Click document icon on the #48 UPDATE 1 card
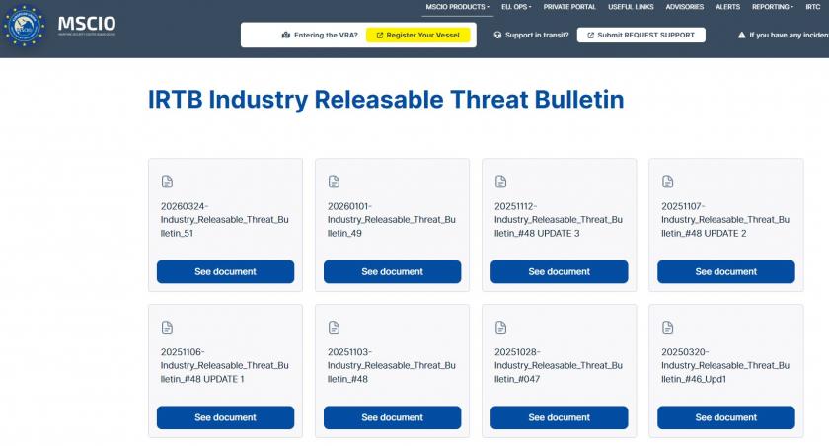829x446 pixels. tap(167, 328)
